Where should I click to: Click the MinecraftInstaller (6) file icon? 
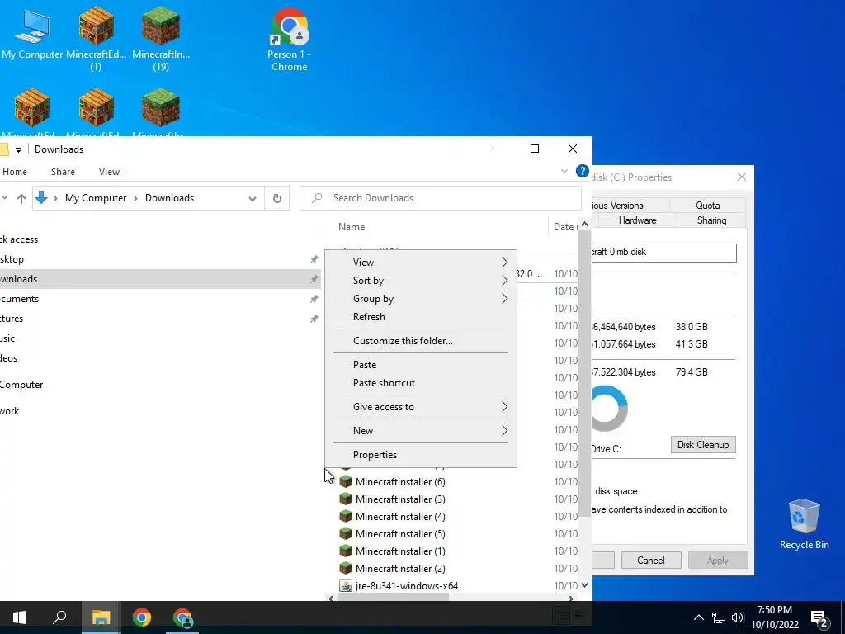click(346, 481)
